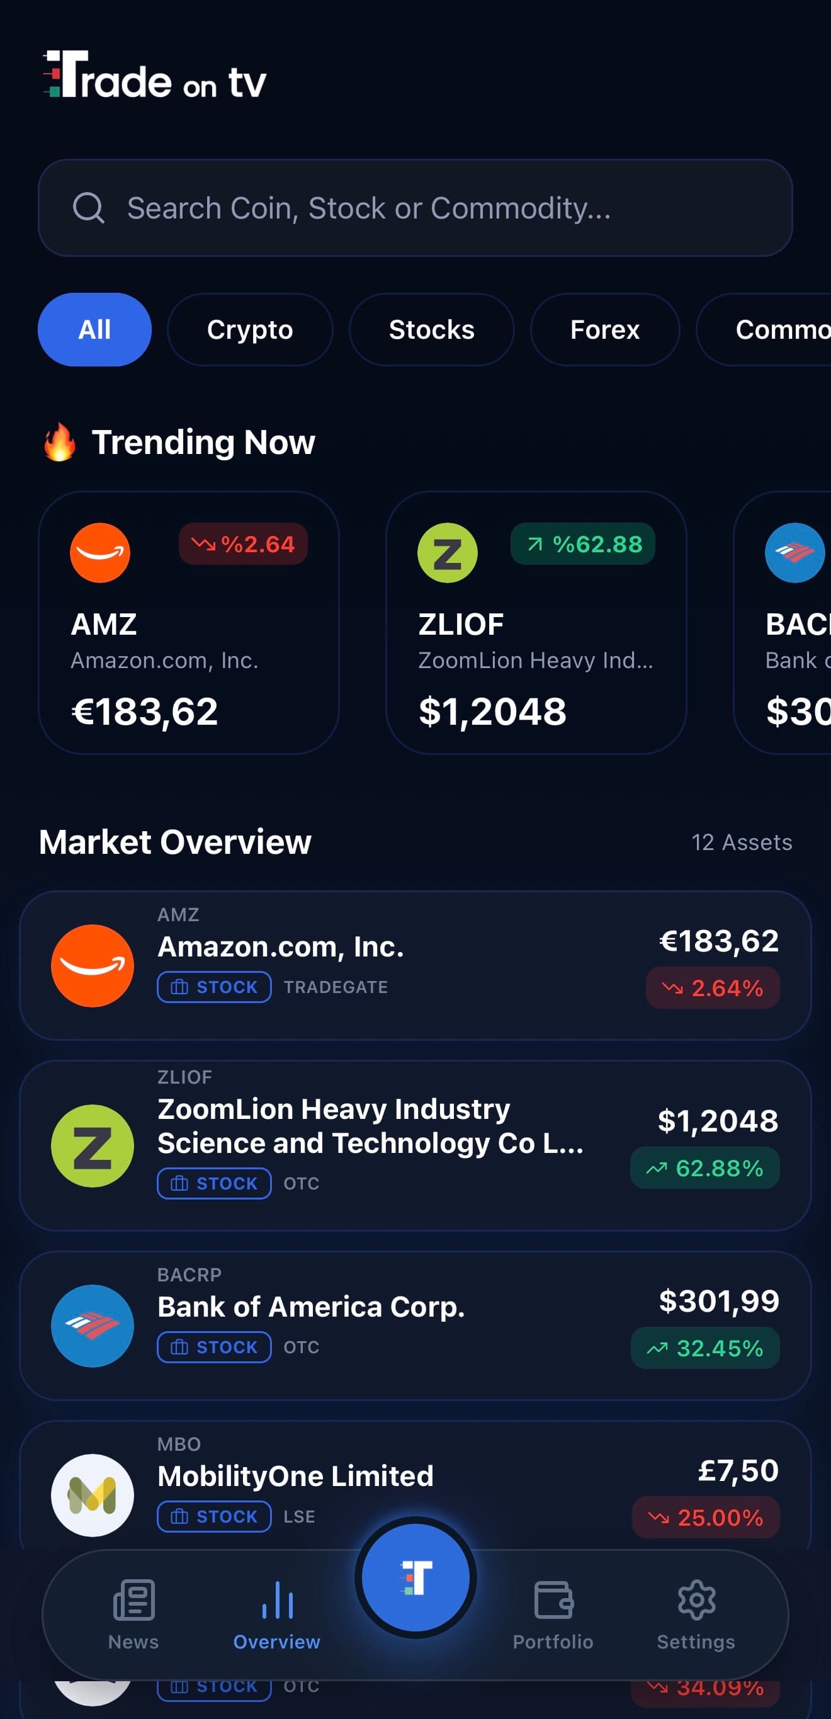Open the Settings gear icon

tap(696, 1600)
